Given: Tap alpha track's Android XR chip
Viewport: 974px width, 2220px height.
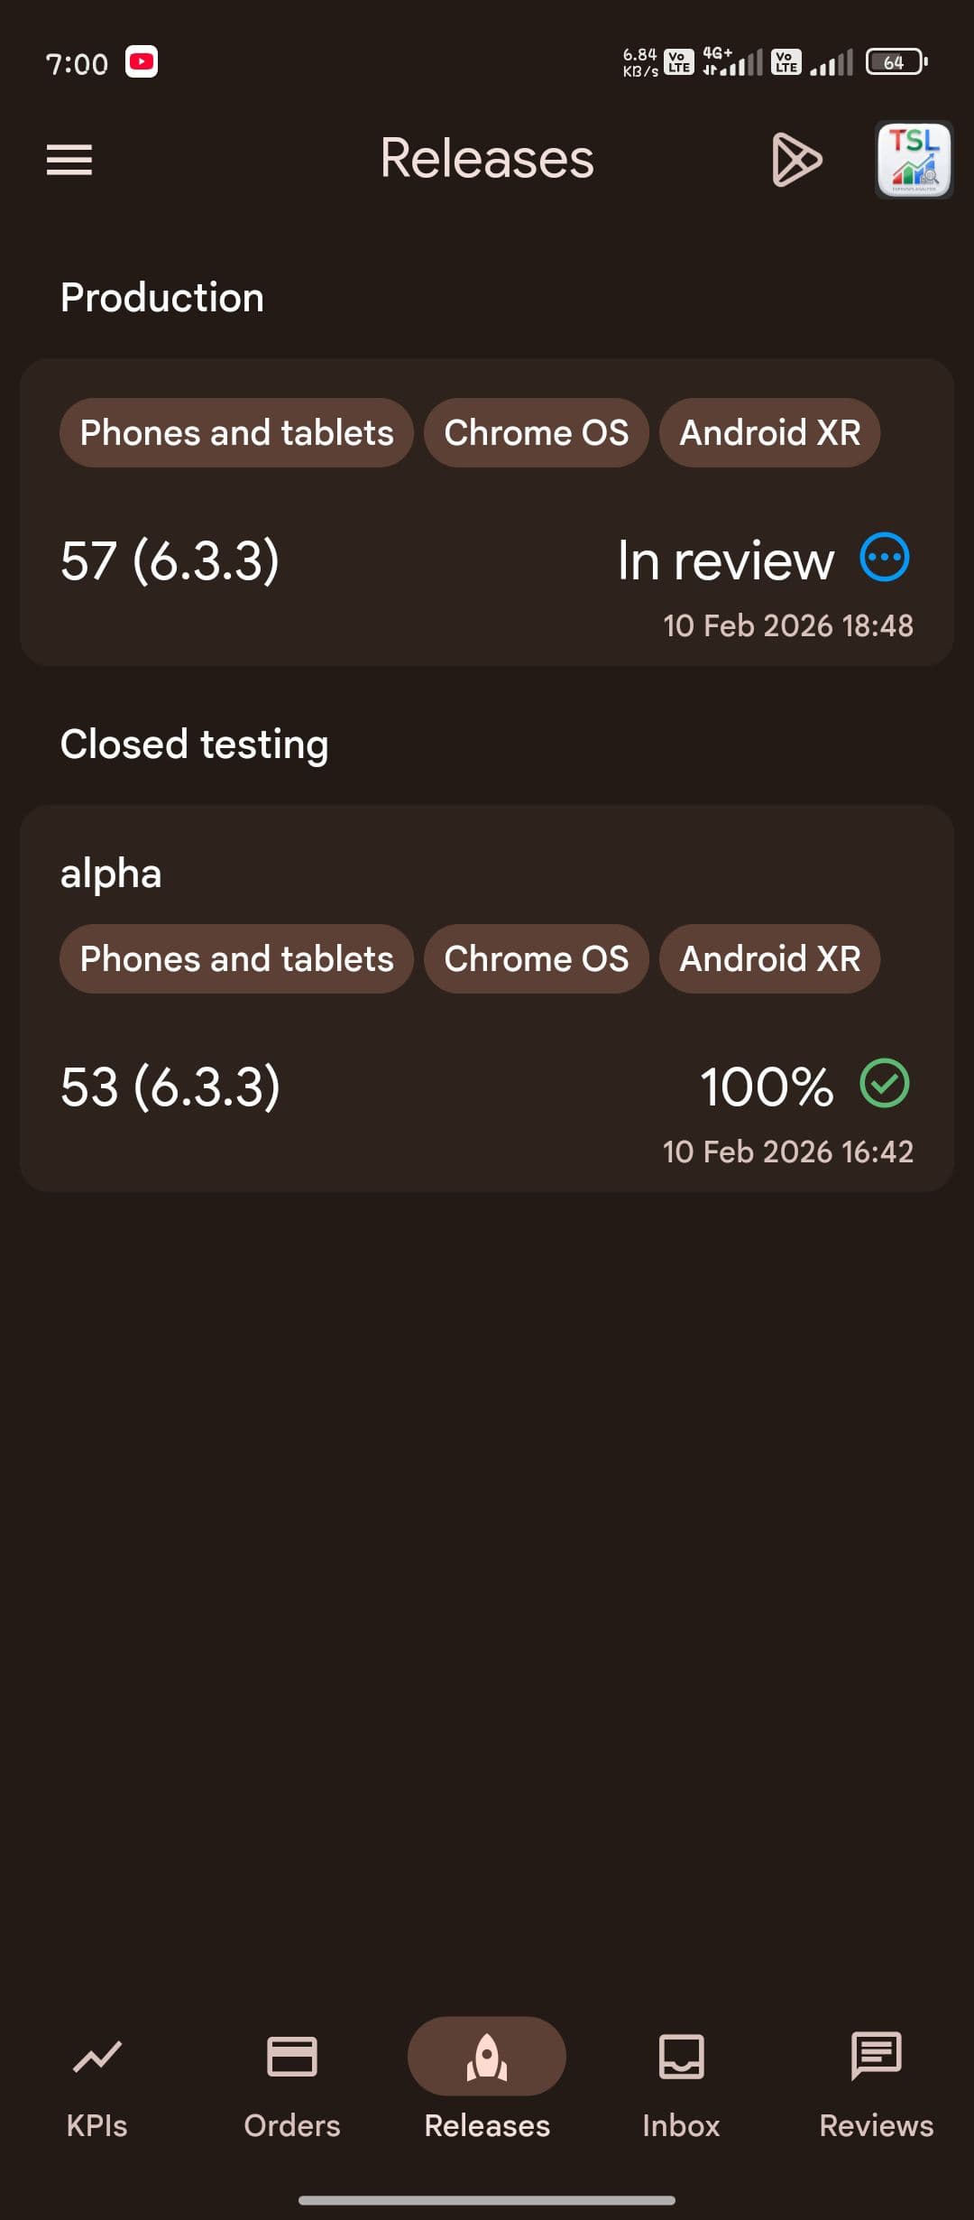Looking at the screenshot, I should [769, 959].
